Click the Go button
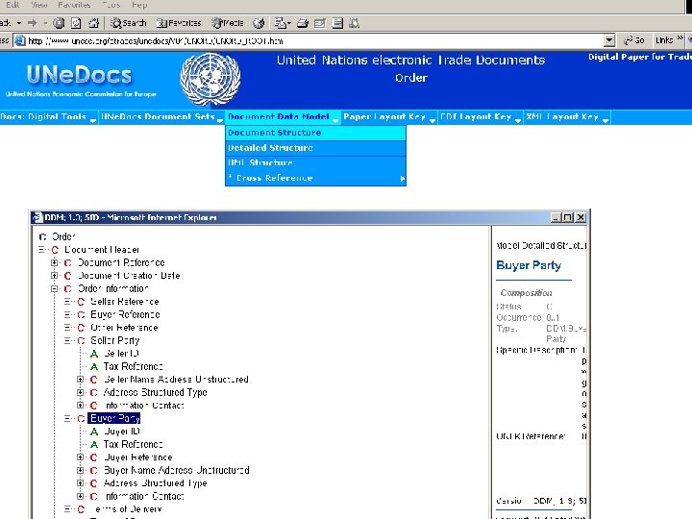Screen dimensions: 692x519 (633, 40)
